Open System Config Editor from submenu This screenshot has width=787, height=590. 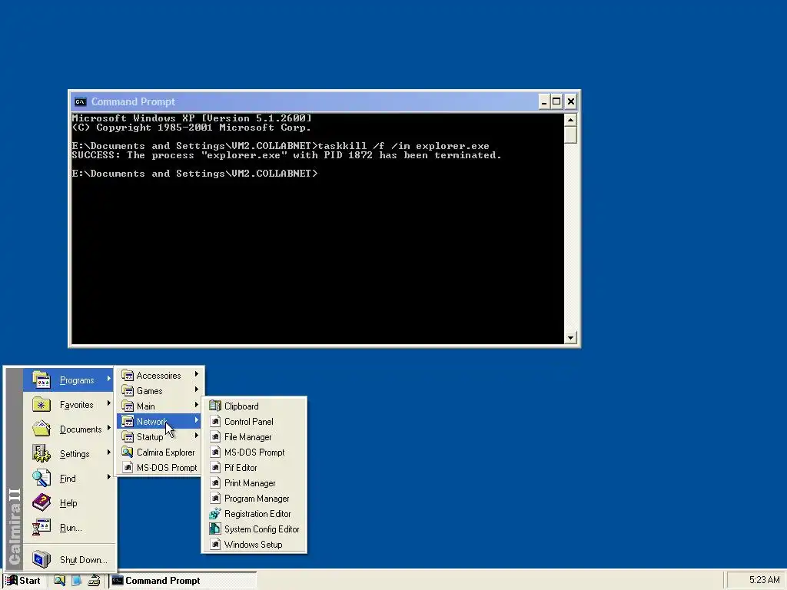pyautogui.click(x=254, y=529)
